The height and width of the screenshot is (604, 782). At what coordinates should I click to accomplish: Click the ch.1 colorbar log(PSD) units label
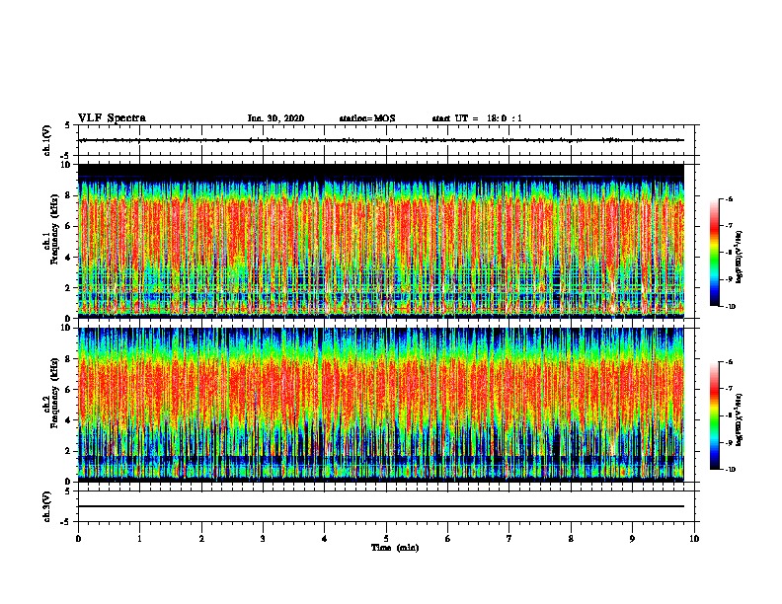pos(740,258)
